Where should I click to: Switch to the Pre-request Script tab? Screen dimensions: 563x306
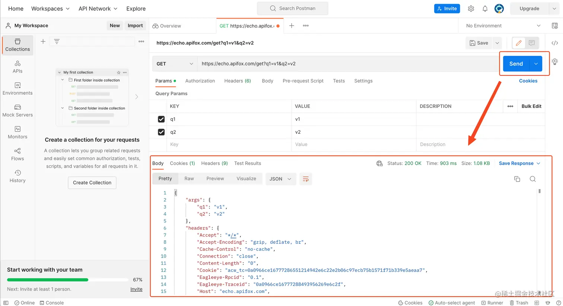[x=303, y=81]
